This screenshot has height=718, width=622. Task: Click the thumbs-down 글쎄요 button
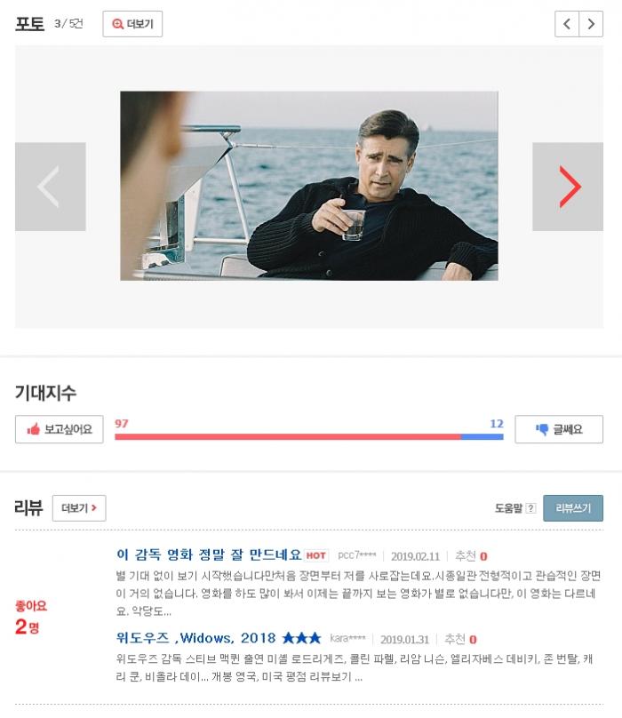(x=559, y=429)
